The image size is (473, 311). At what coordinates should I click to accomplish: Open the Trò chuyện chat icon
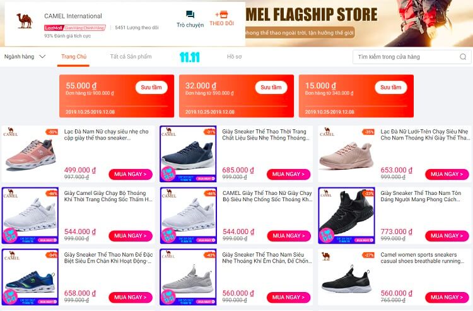pos(190,15)
